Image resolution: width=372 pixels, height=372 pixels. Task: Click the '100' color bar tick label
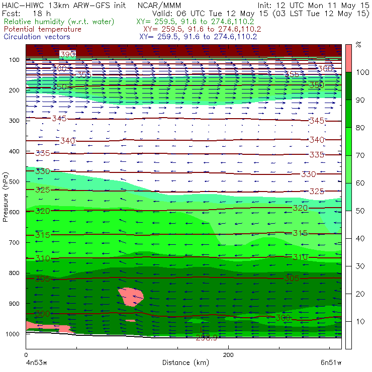pyautogui.click(x=362, y=72)
